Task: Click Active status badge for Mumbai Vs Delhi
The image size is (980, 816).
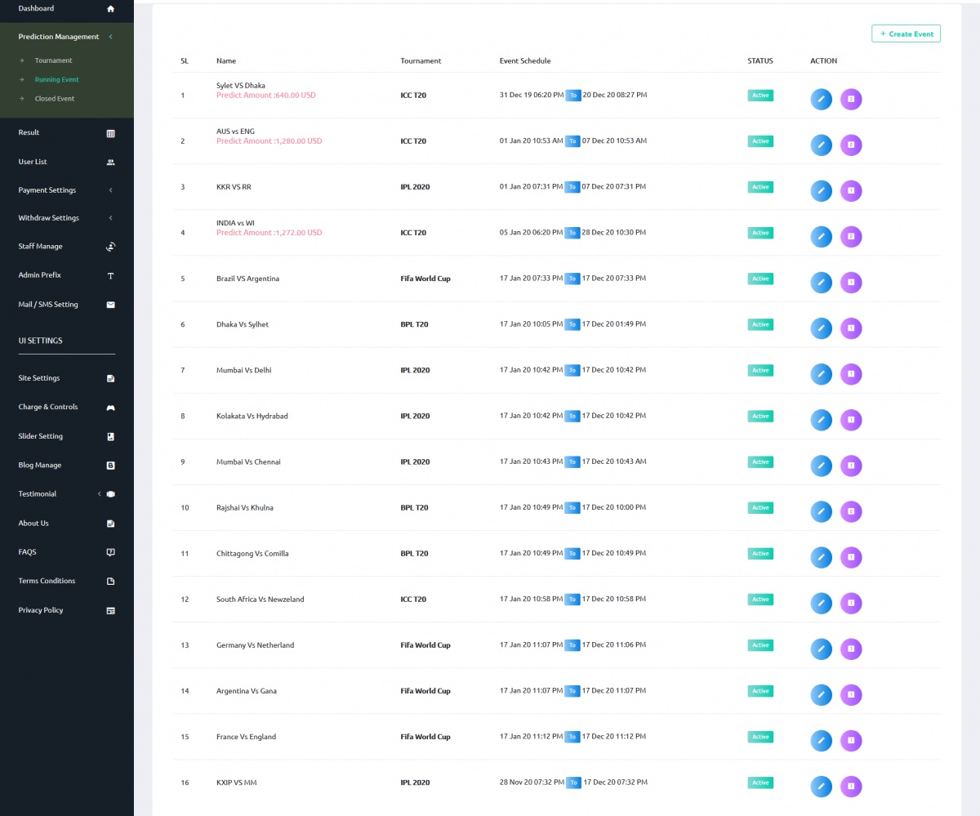Action: (760, 370)
